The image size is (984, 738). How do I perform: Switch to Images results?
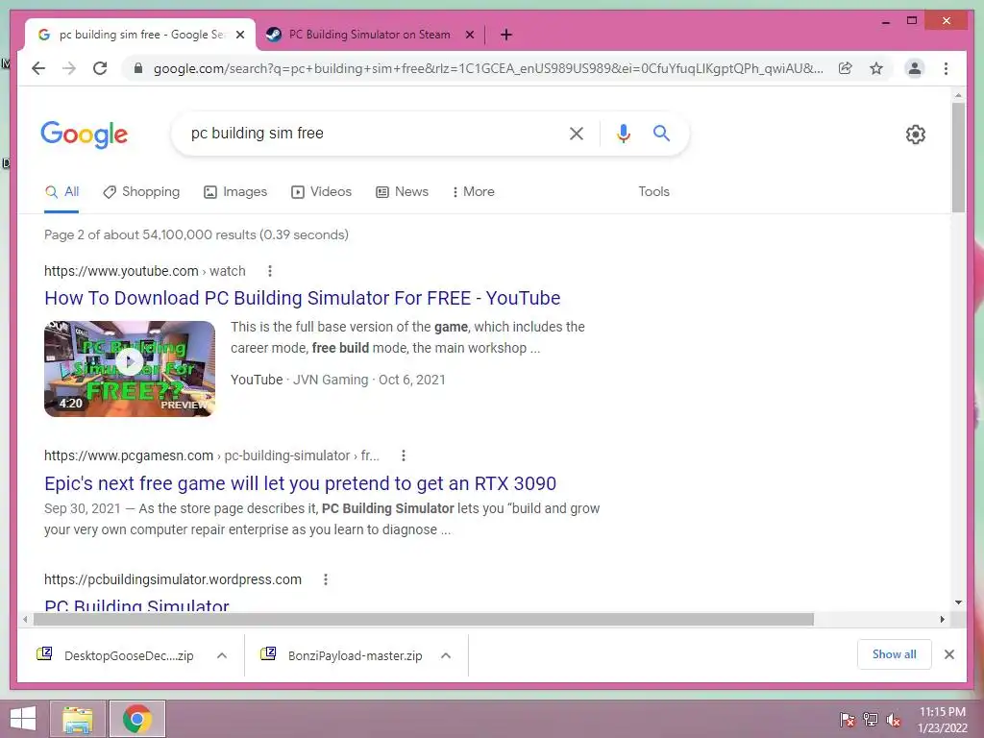click(x=235, y=192)
